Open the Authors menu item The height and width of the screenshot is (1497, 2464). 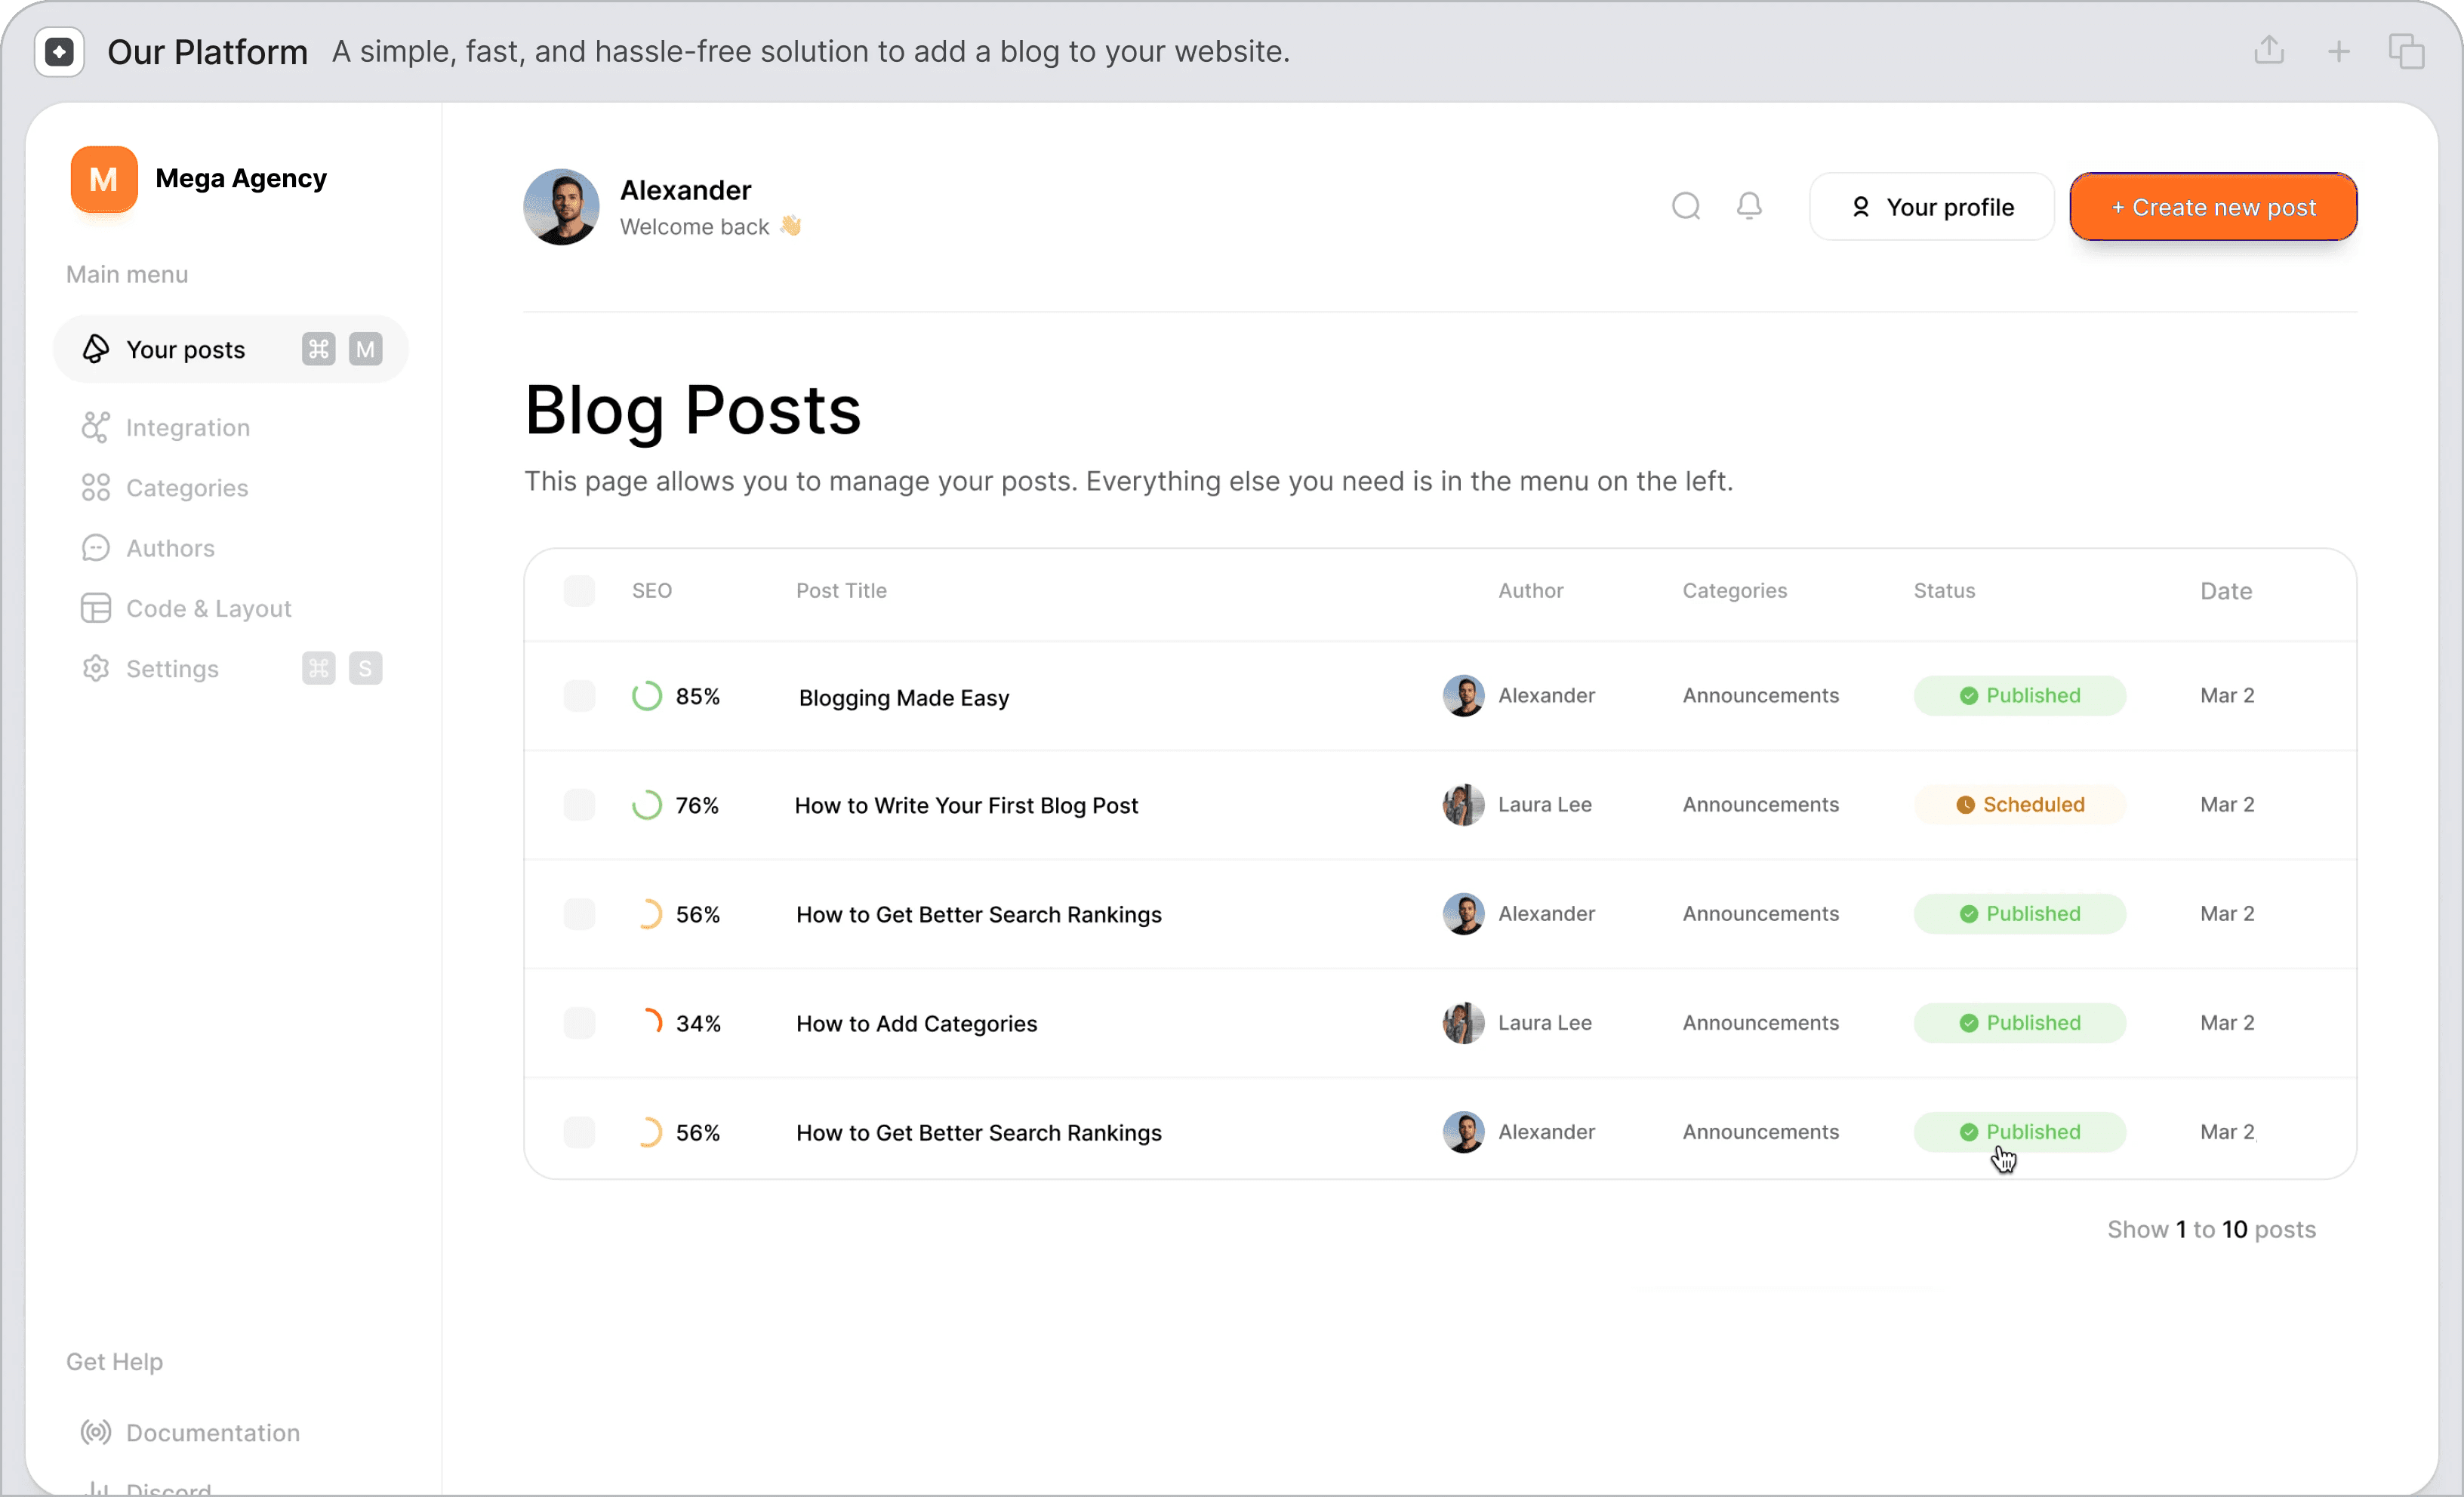pyautogui.click(x=170, y=548)
